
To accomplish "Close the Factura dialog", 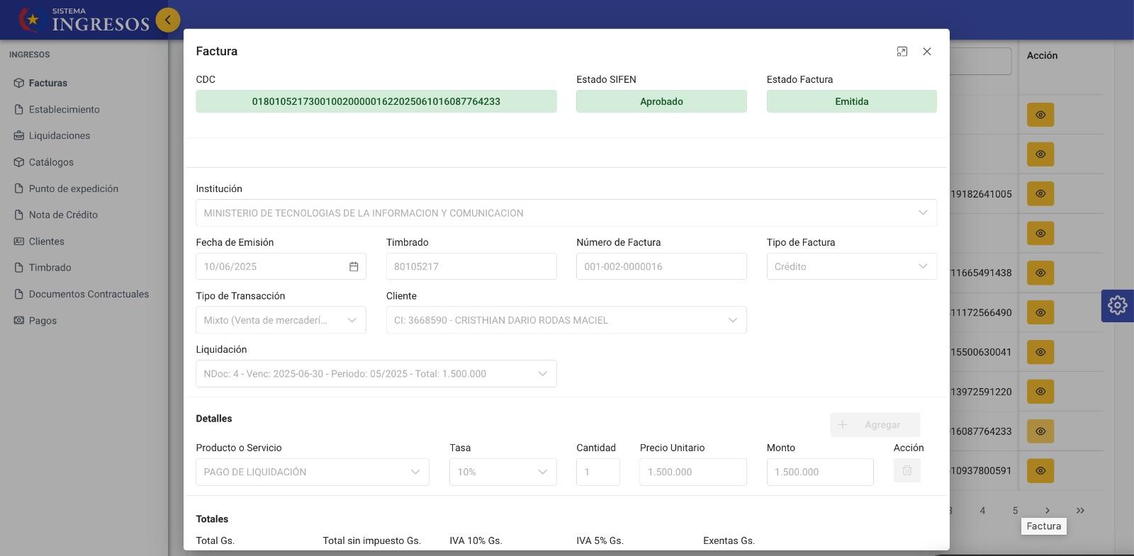I will click(926, 52).
